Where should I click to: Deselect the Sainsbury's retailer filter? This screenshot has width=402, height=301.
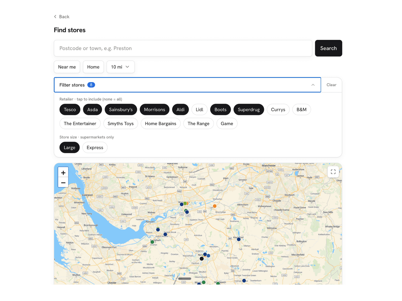[121, 110]
